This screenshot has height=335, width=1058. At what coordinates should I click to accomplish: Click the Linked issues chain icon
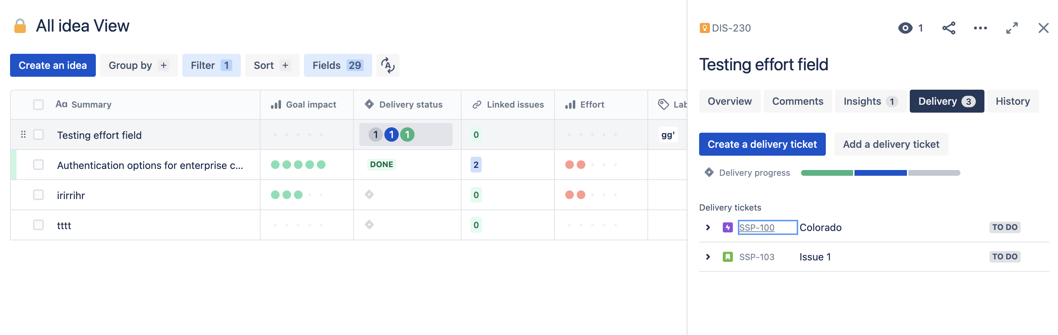pyautogui.click(x=477, y=104)
